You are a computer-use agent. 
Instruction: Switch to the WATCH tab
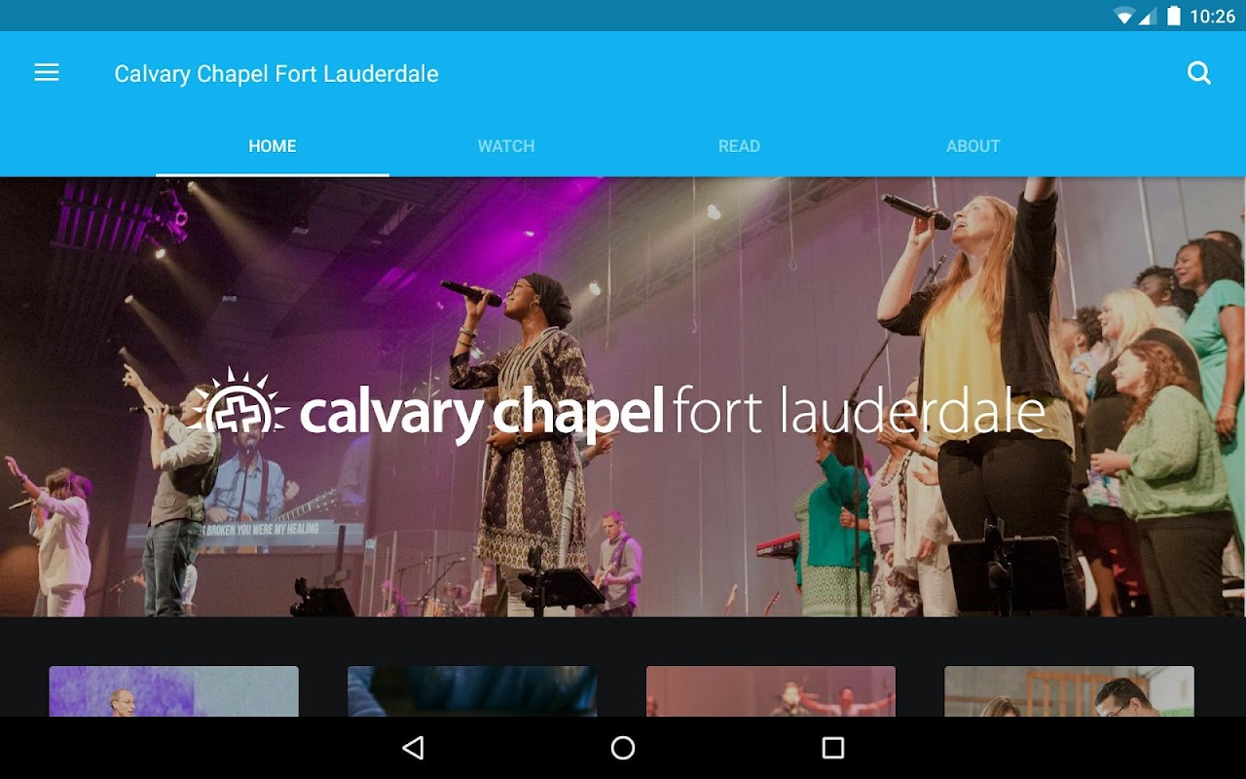tap(506, 146)
